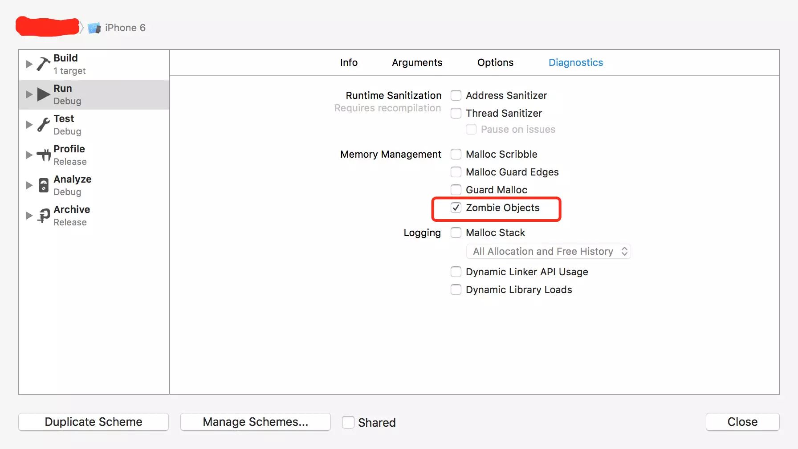Select the Run play icon
This screenshot has width=798, height=449.
click(43, 94)
